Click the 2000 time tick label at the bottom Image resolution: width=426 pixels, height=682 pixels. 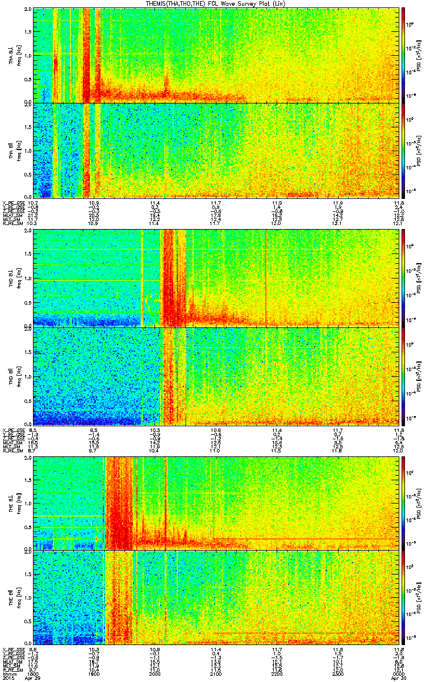154,673
